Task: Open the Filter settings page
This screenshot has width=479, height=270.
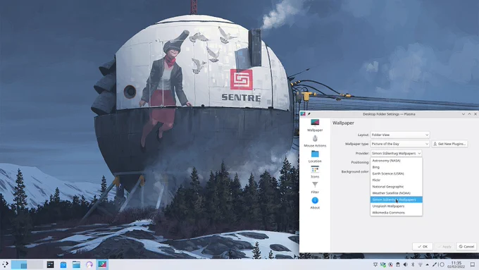Action: point(315,188)
